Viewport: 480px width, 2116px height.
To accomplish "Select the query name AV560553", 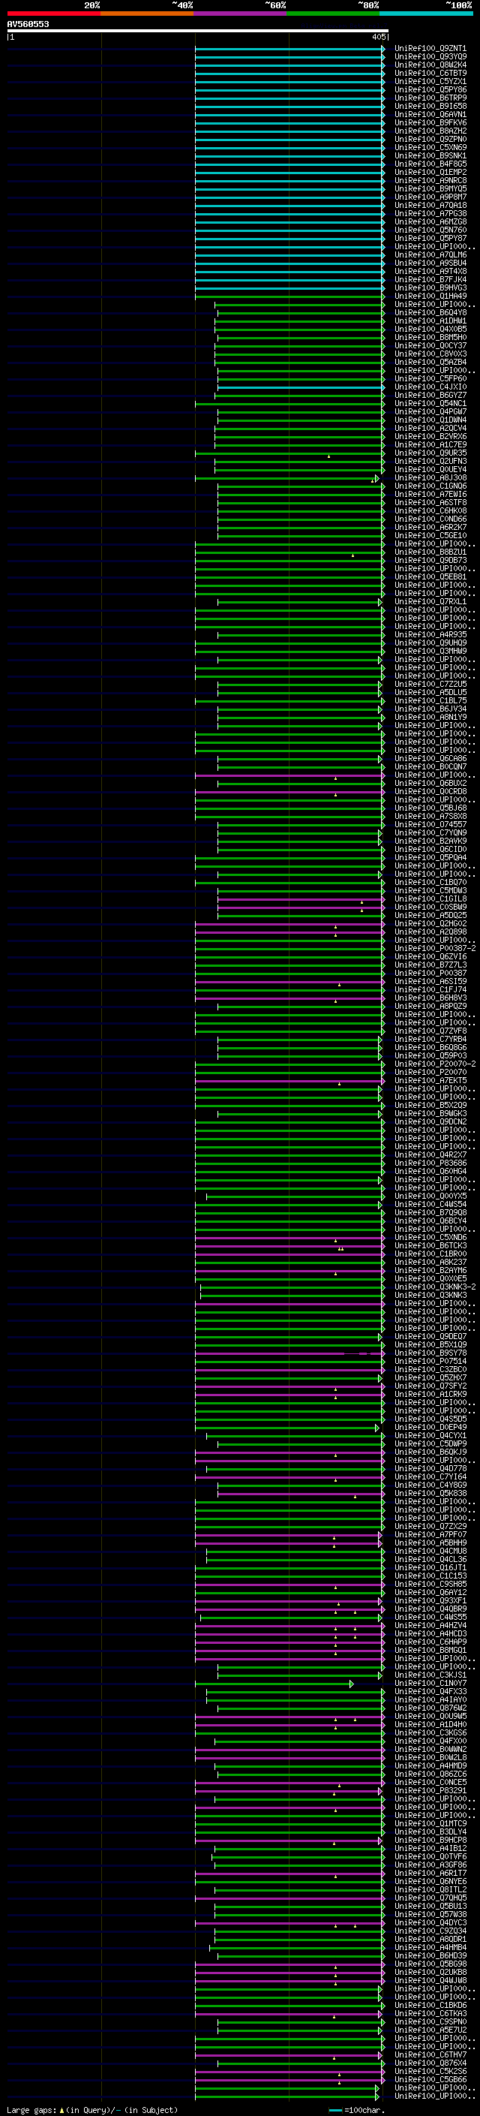I will [28, 24].
